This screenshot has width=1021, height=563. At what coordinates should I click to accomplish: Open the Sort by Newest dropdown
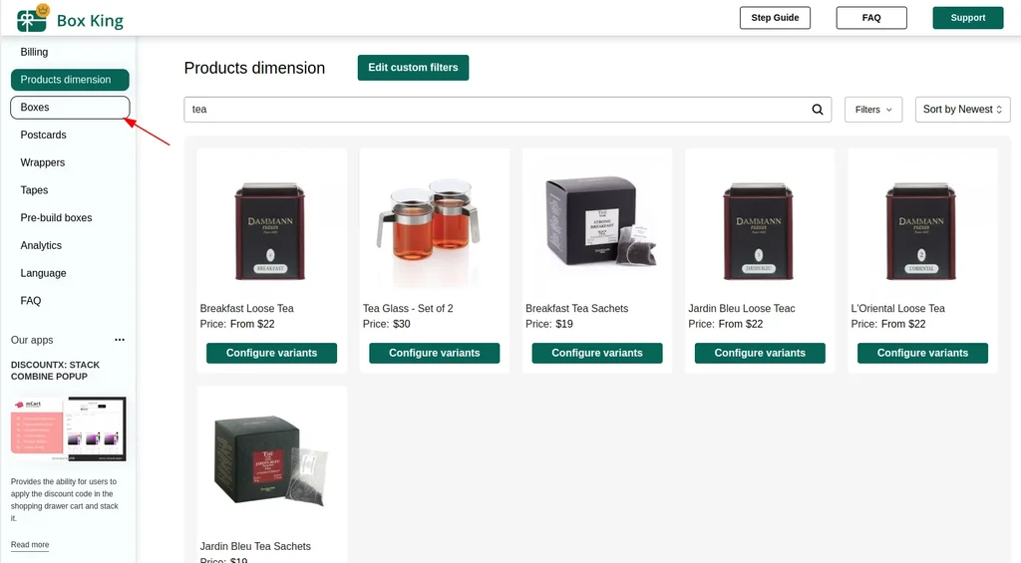pos(962,110)
